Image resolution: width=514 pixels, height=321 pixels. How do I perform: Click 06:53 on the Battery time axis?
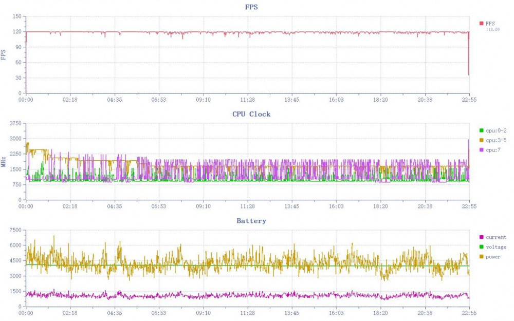[159, 313]
